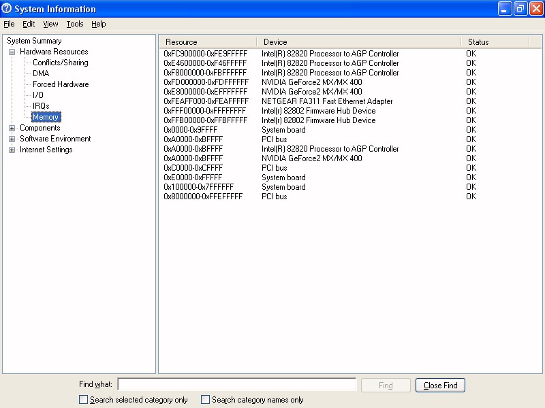Viewport: 545px width, 408px height.
Task: Minimize the System Information window
Action: pyautogui.click(x=504, y=9)
